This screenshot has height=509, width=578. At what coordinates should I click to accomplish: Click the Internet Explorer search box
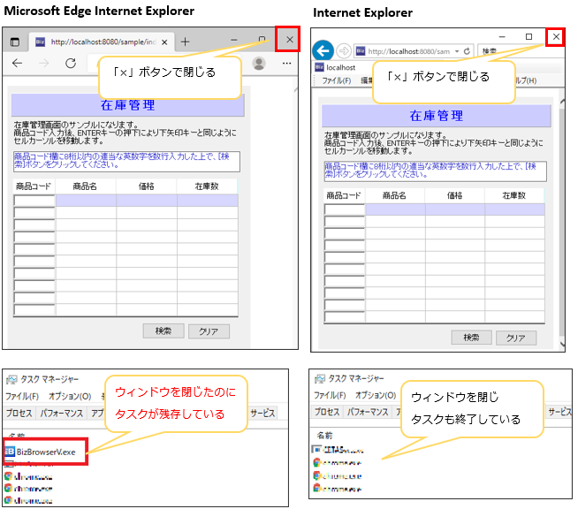coord(520,51)
